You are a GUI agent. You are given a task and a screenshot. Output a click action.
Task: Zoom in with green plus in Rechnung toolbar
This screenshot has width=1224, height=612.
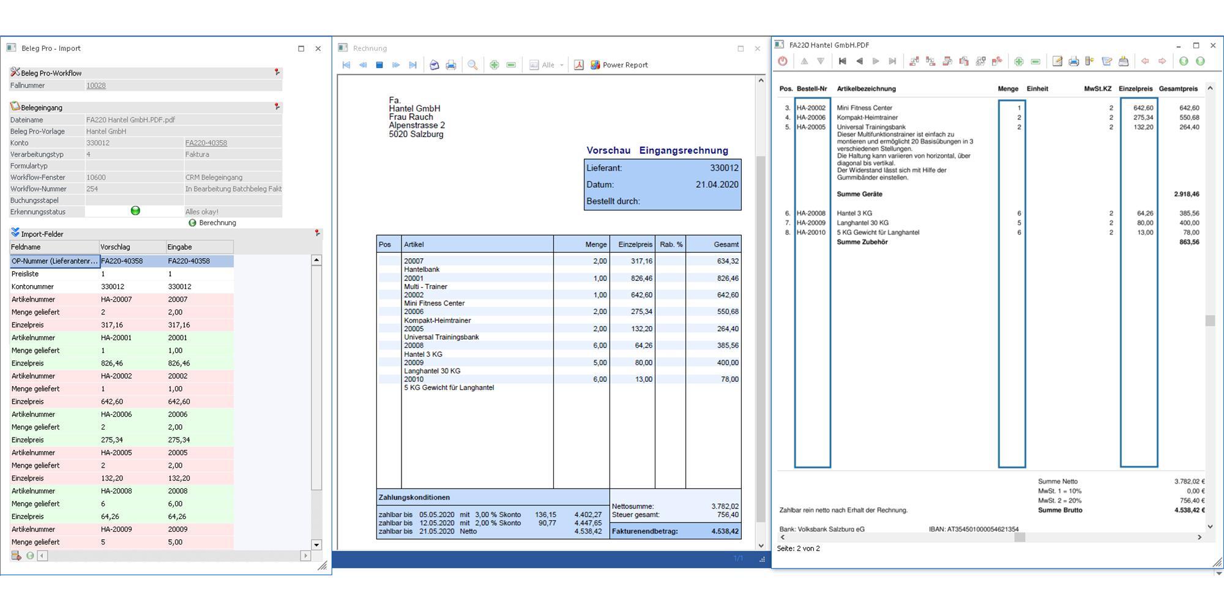point(494,65)
